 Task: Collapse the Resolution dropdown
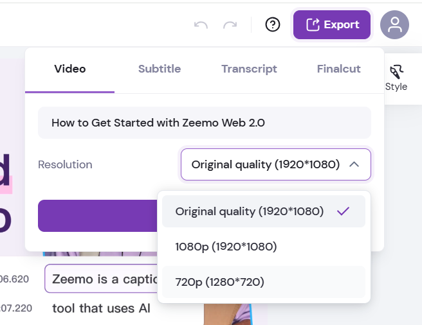click(276, 164)
